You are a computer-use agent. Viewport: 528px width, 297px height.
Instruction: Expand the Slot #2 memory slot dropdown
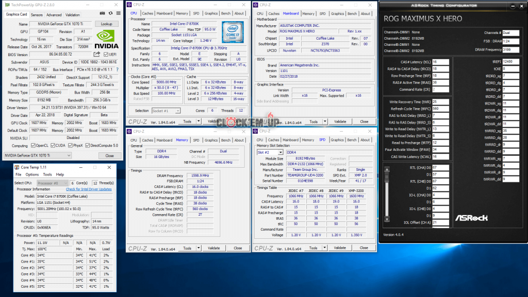coord(269,152)
